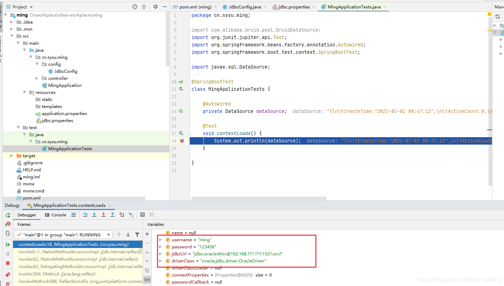Click the Rerun test icon in Debug panel
The width and height of the screenshot is (504, 286).
(8, 215)
